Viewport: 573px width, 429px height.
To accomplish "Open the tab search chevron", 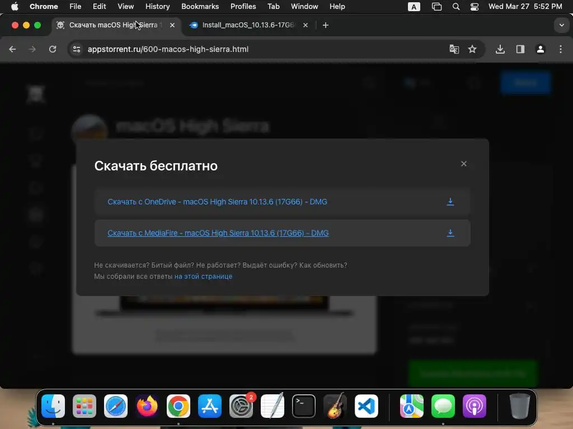I will [561, 25].
